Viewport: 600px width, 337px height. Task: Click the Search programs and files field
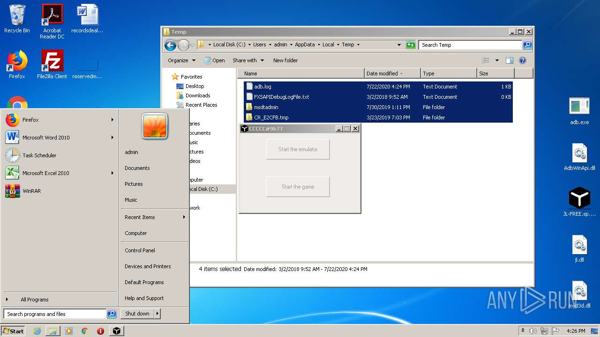55,314
